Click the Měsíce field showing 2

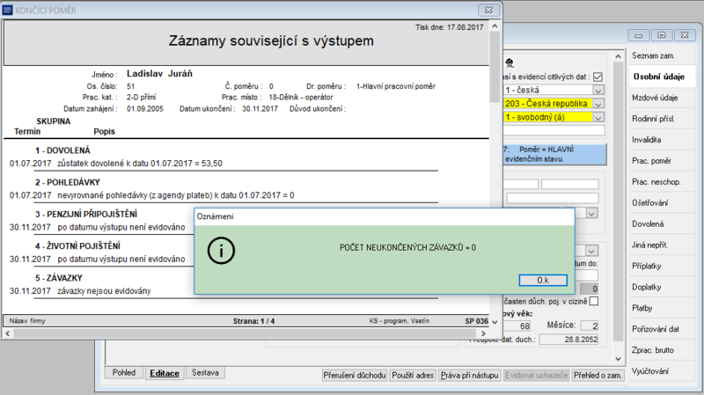tap(590, 326)
